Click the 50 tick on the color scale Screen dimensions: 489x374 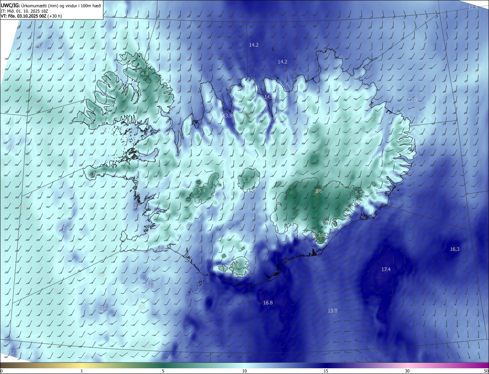(x=486, y=371)
